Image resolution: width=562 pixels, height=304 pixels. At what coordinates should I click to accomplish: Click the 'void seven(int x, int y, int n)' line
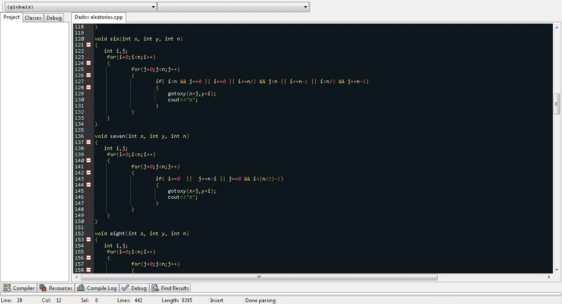[x=142, y=136]
